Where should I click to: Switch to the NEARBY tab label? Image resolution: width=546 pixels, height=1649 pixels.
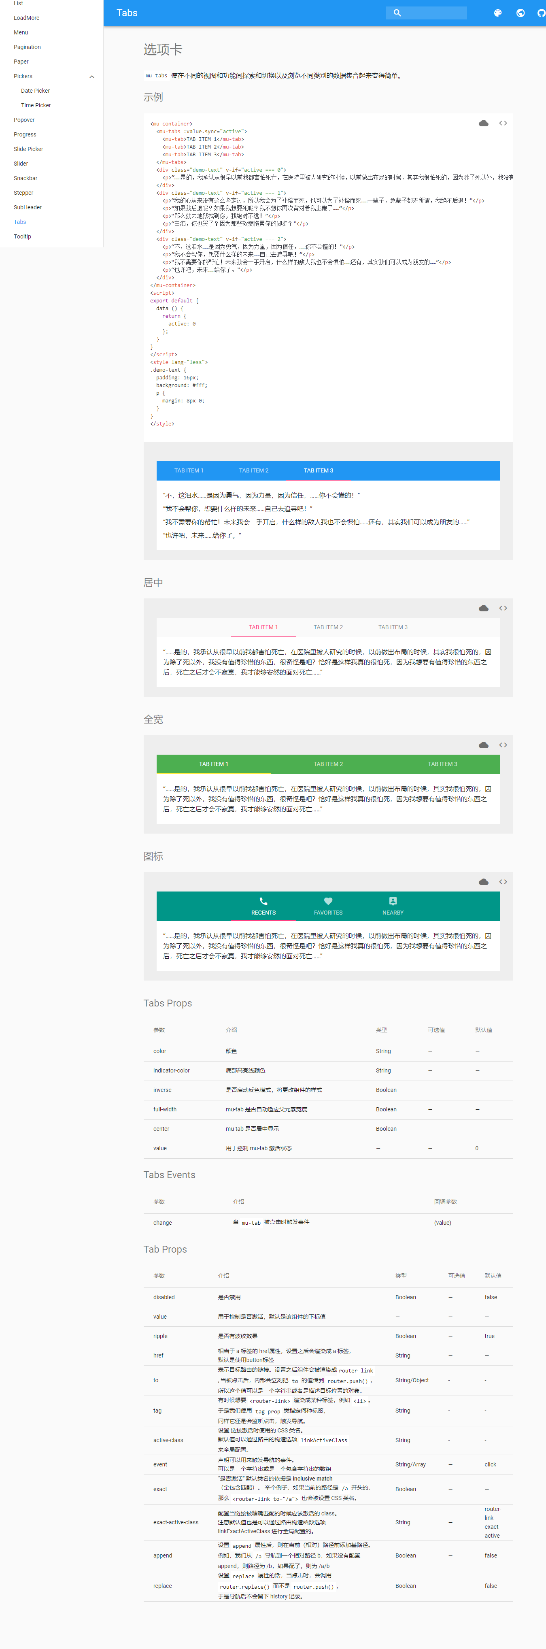tap(393, 913)
